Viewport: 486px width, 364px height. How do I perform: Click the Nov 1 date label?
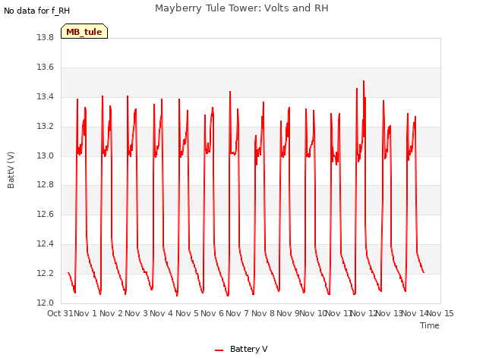click(86, 313)
